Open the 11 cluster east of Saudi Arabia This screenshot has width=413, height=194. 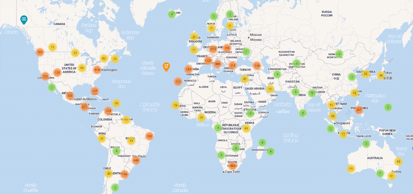270,89
